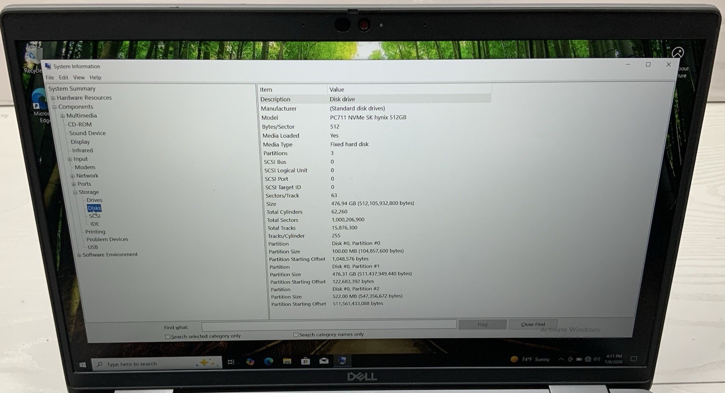Expand the Network node

coord(72,176)
